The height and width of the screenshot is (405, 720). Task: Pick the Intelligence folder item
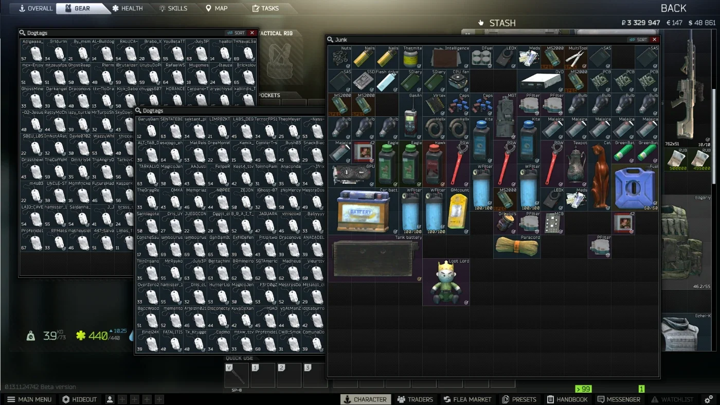pos(446,57)
